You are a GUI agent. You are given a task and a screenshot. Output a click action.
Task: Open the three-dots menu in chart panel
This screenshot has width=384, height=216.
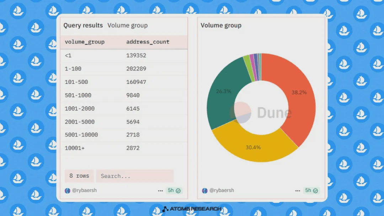(x=298, y=190)
